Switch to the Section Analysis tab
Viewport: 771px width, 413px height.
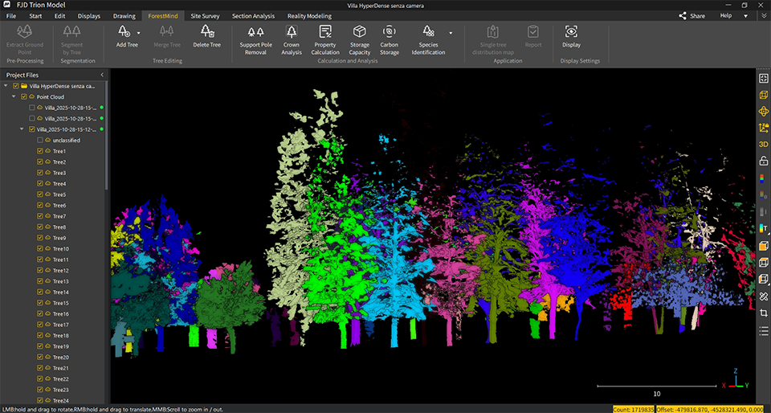[253, 16]
